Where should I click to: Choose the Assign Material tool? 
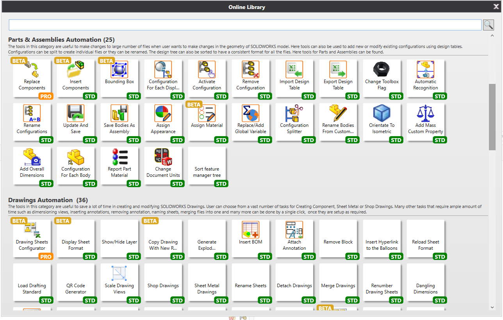(x=207, y=122)
